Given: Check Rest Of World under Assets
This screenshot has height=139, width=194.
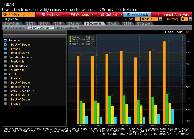Looking at the screenshot, I should [x=5, y=87].
